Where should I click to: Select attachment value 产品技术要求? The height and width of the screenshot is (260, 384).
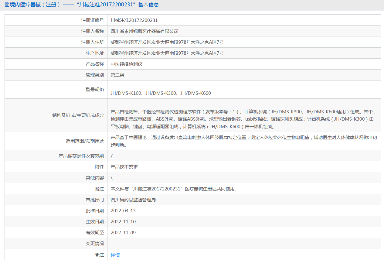[x=124, y=166]
